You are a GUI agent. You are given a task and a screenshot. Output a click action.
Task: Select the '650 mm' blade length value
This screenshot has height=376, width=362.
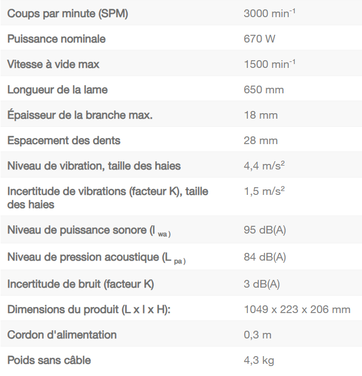260,90
